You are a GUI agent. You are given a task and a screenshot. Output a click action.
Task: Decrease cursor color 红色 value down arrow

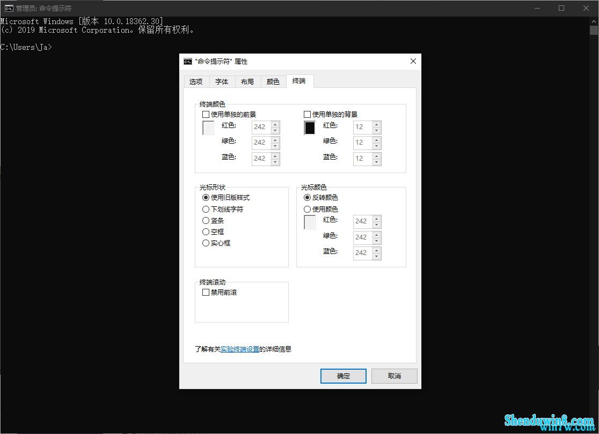pos(377,225)
